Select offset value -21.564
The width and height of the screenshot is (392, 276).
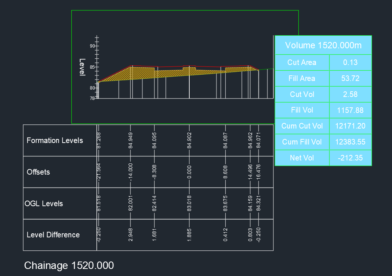[99, 172]
